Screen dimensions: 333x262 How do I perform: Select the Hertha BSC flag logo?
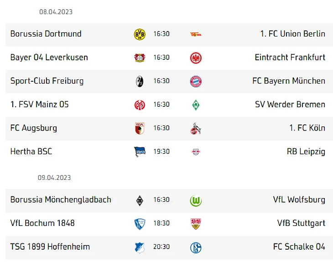(x=140, y=152)
